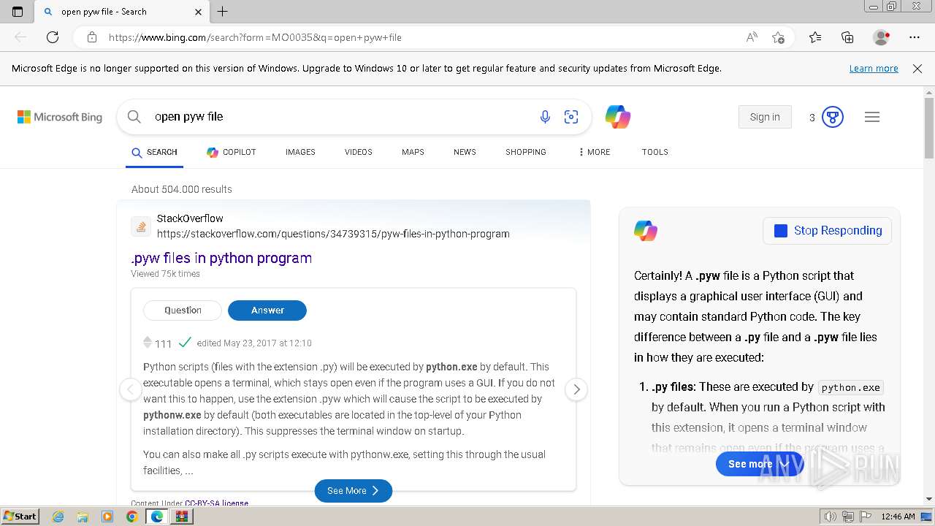Switch to the SHOPPING tab
The image size is (935, 526).
[x=526, y=152]
